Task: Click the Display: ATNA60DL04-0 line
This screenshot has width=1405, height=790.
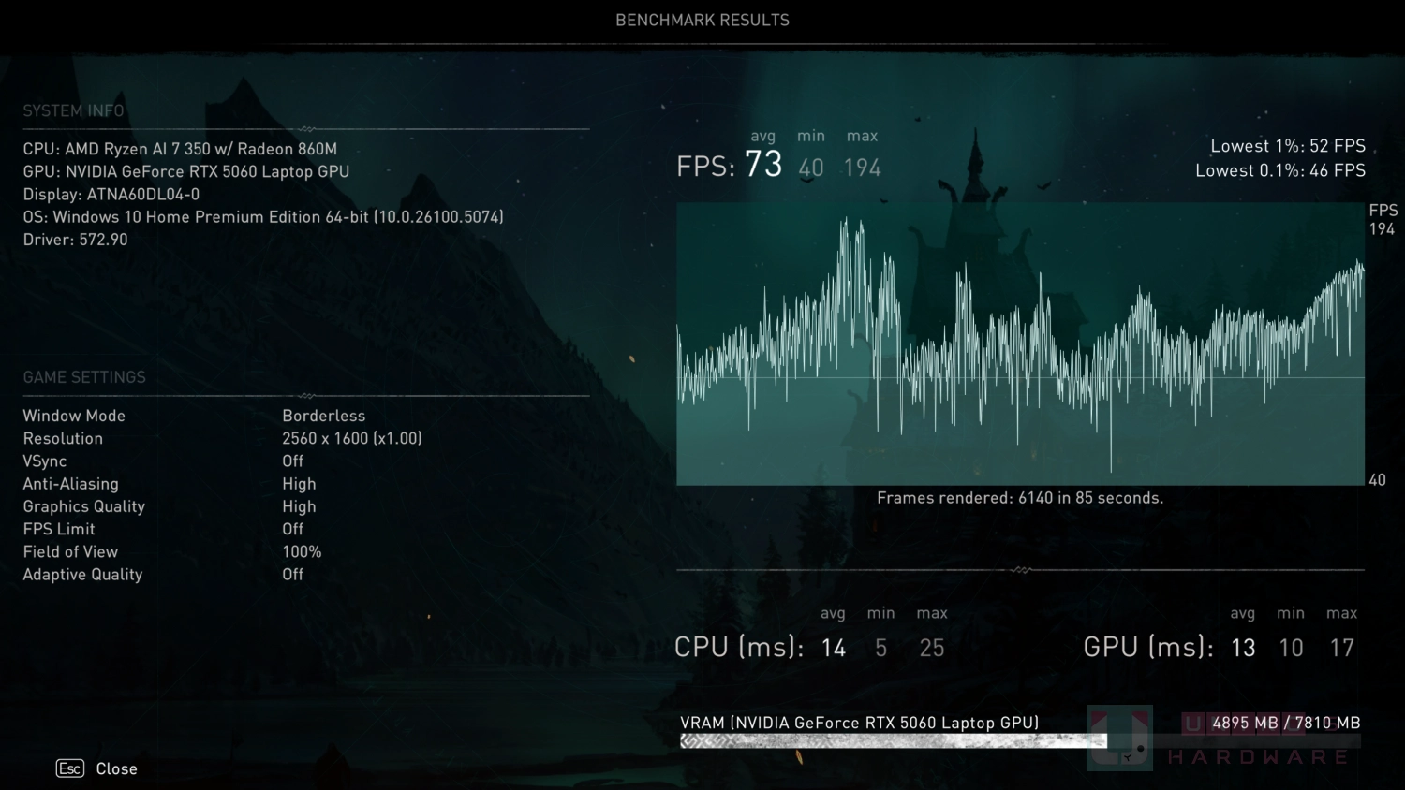Action: coord(111,195)
